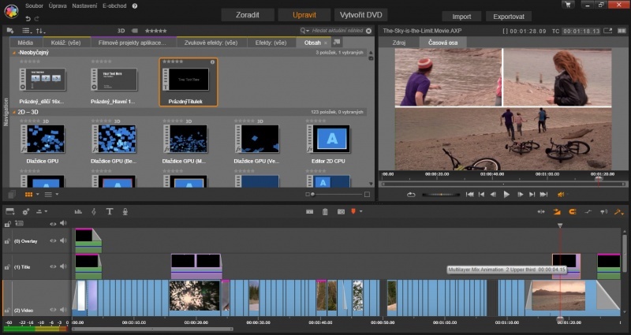631x335 pixels.
Task: Open the title creator T tool
Action: pos(110,211)
